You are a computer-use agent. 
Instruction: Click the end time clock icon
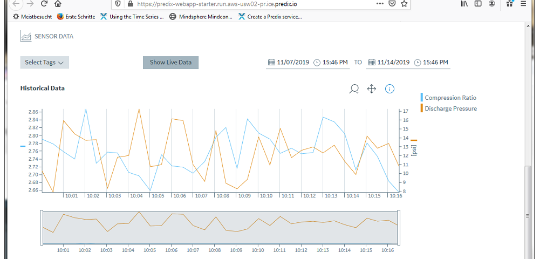(418, 63)
